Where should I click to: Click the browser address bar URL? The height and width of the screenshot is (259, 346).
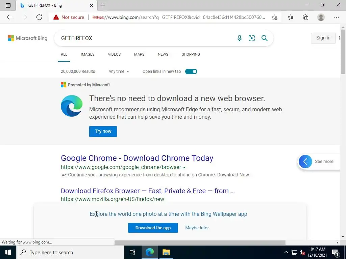click(179, 17)
